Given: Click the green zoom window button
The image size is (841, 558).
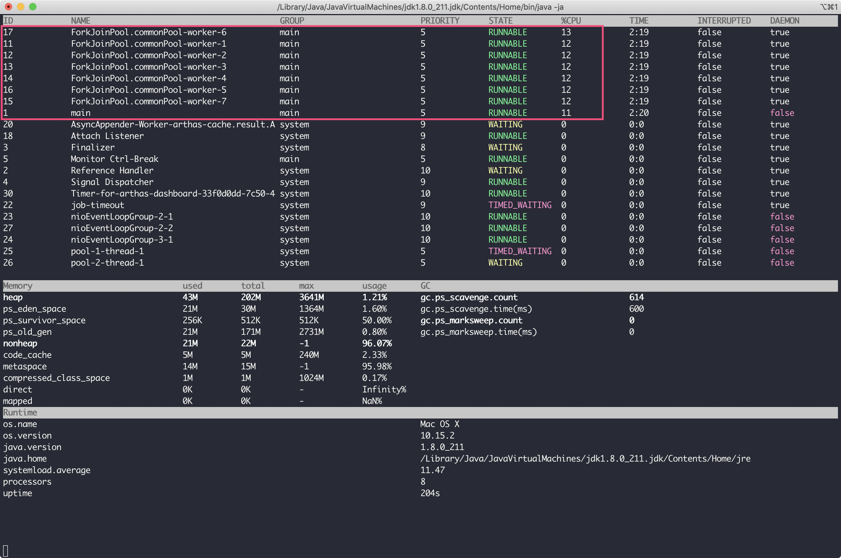Looking at the screenshot, I should point(33,6).
